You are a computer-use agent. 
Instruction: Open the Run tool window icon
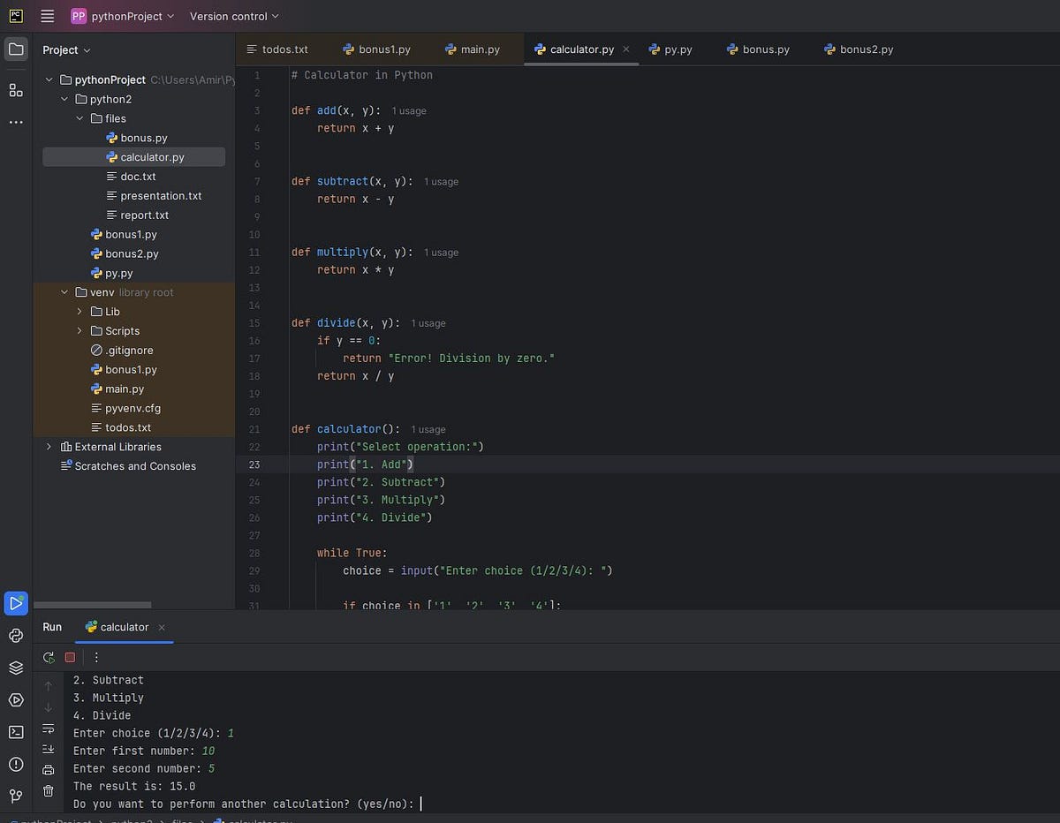click(x=16, y=603)
